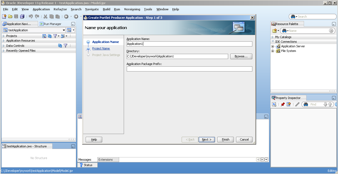The width and height of the screenshot is (338, 174).
Task: Click the Project Name step link
Action: (101, 48)
